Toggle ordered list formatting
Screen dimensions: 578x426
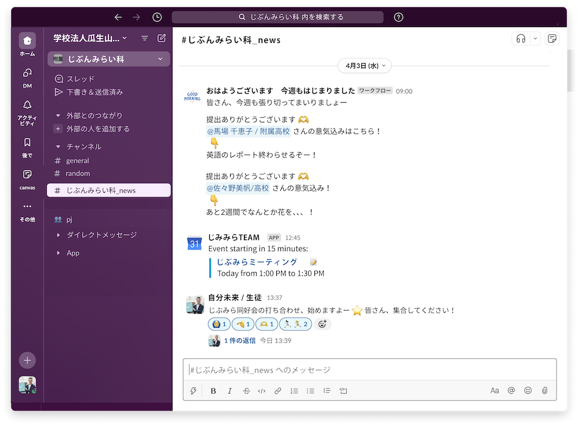tap(294, 391)
